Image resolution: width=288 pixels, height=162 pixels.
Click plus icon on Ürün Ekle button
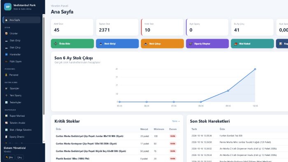click(x=56, y=44)
